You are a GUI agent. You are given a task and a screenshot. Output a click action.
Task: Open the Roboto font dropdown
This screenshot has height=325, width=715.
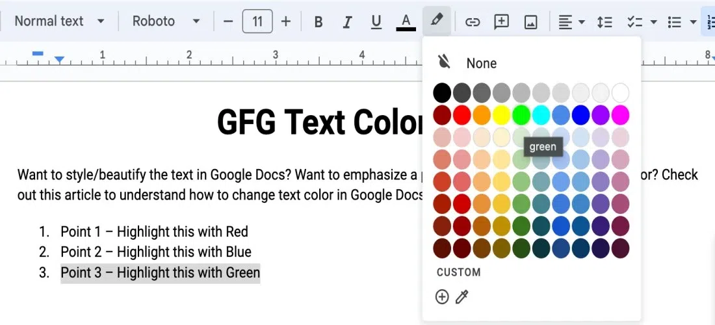166,21
